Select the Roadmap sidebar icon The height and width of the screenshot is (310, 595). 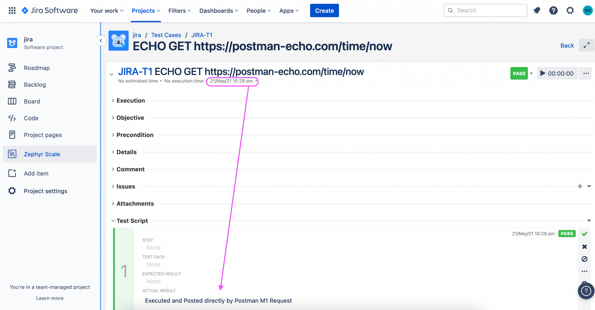pos(12,68)
